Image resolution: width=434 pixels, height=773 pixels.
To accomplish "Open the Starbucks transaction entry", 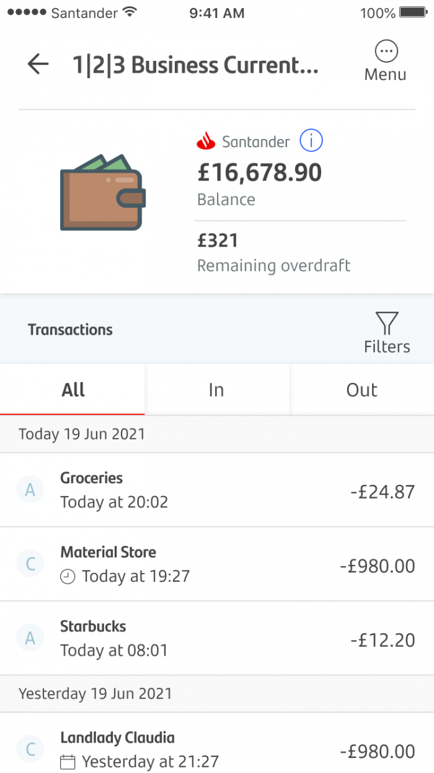I will pos(217,638).
